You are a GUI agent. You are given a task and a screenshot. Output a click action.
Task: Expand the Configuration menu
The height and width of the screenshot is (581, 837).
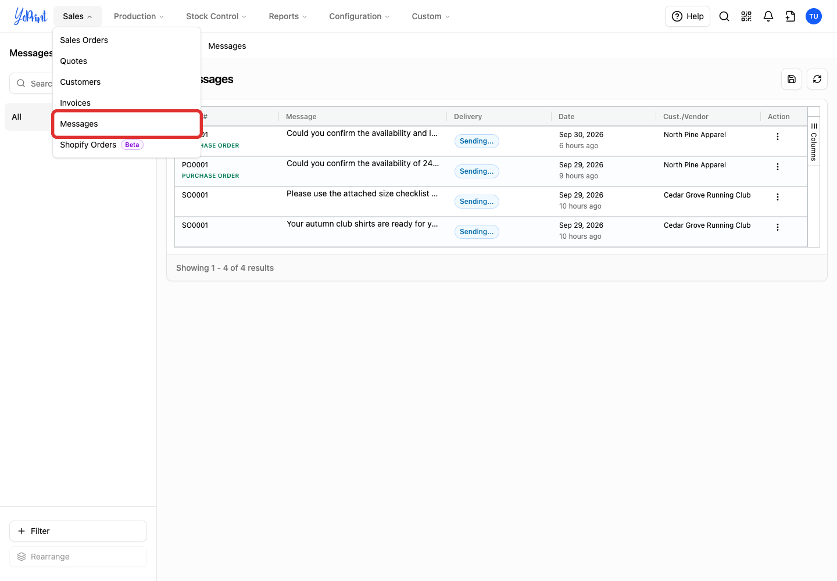point(359,16)
